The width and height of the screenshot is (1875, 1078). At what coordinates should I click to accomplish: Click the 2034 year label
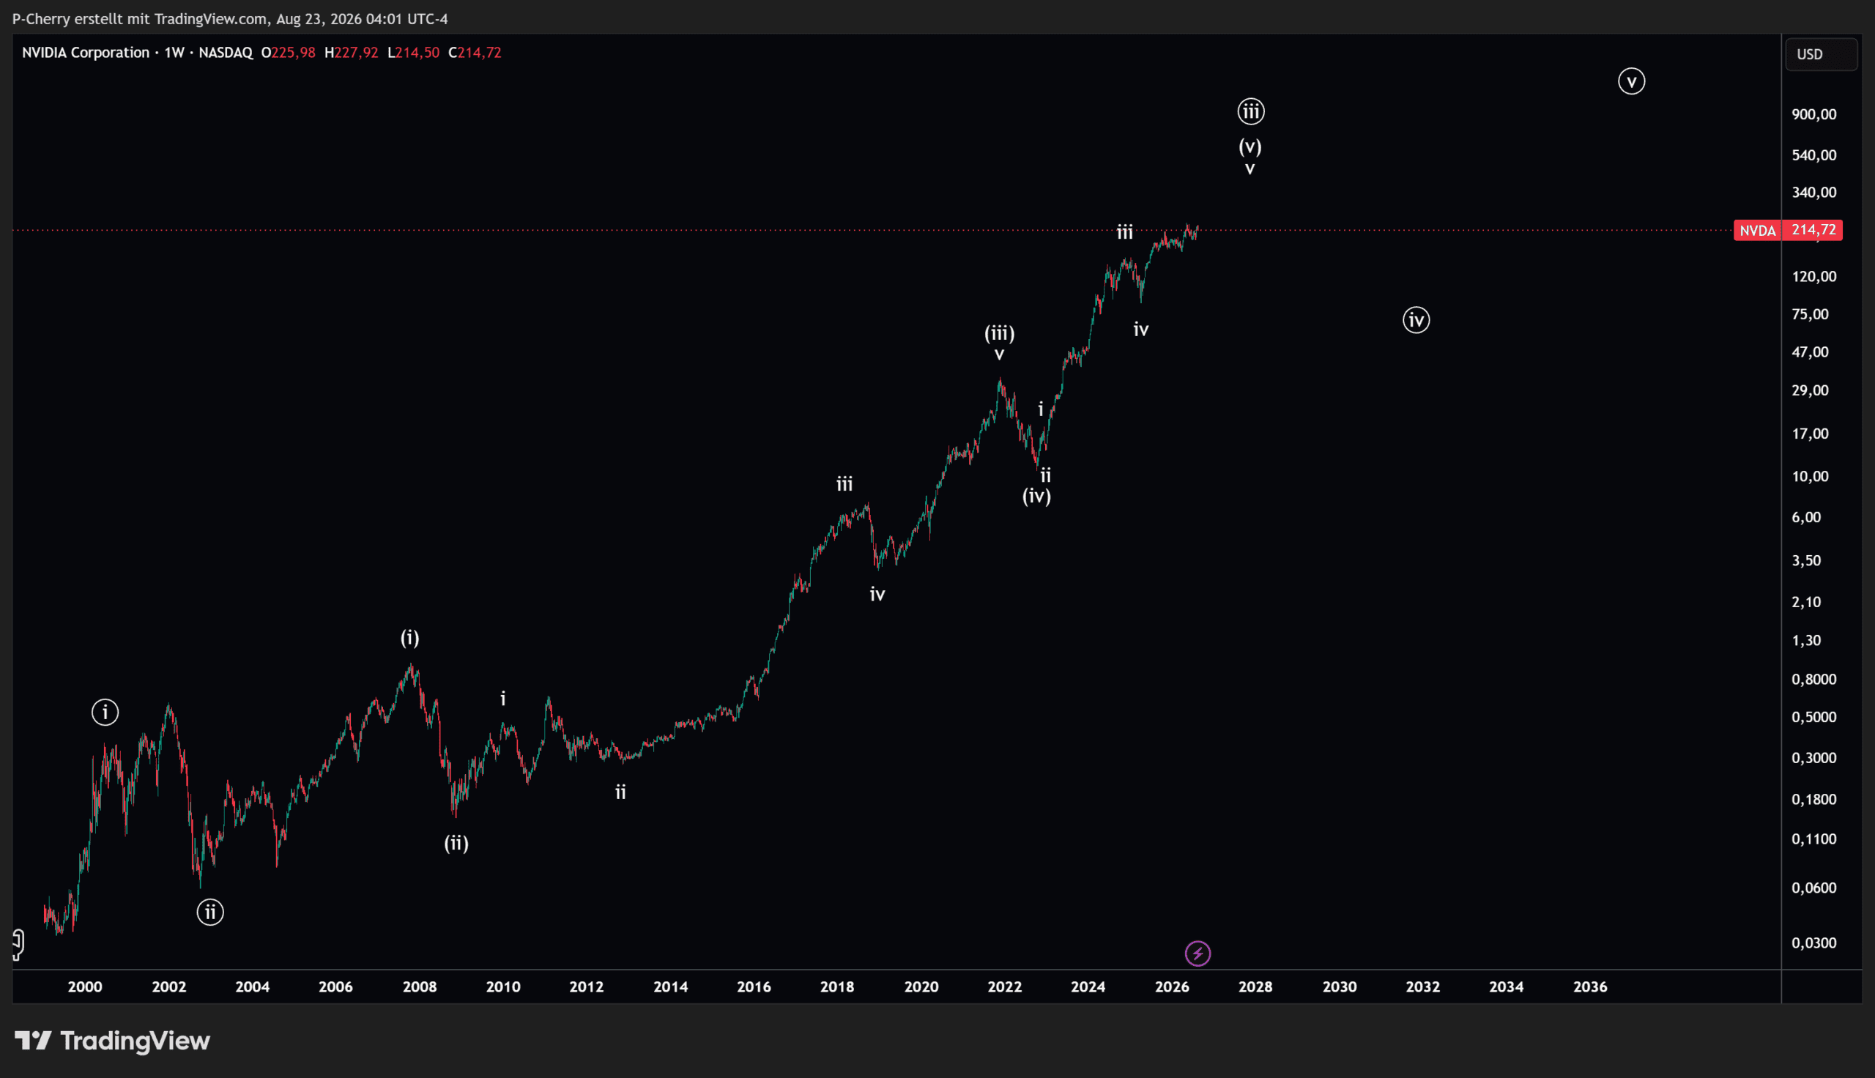(1507, 987)
